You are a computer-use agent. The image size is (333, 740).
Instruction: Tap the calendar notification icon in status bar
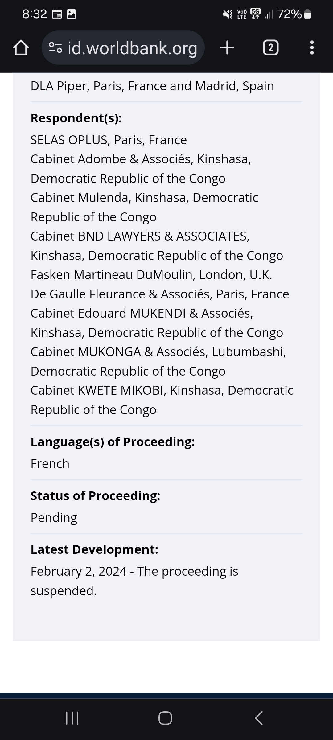click(x=57, y=14)
